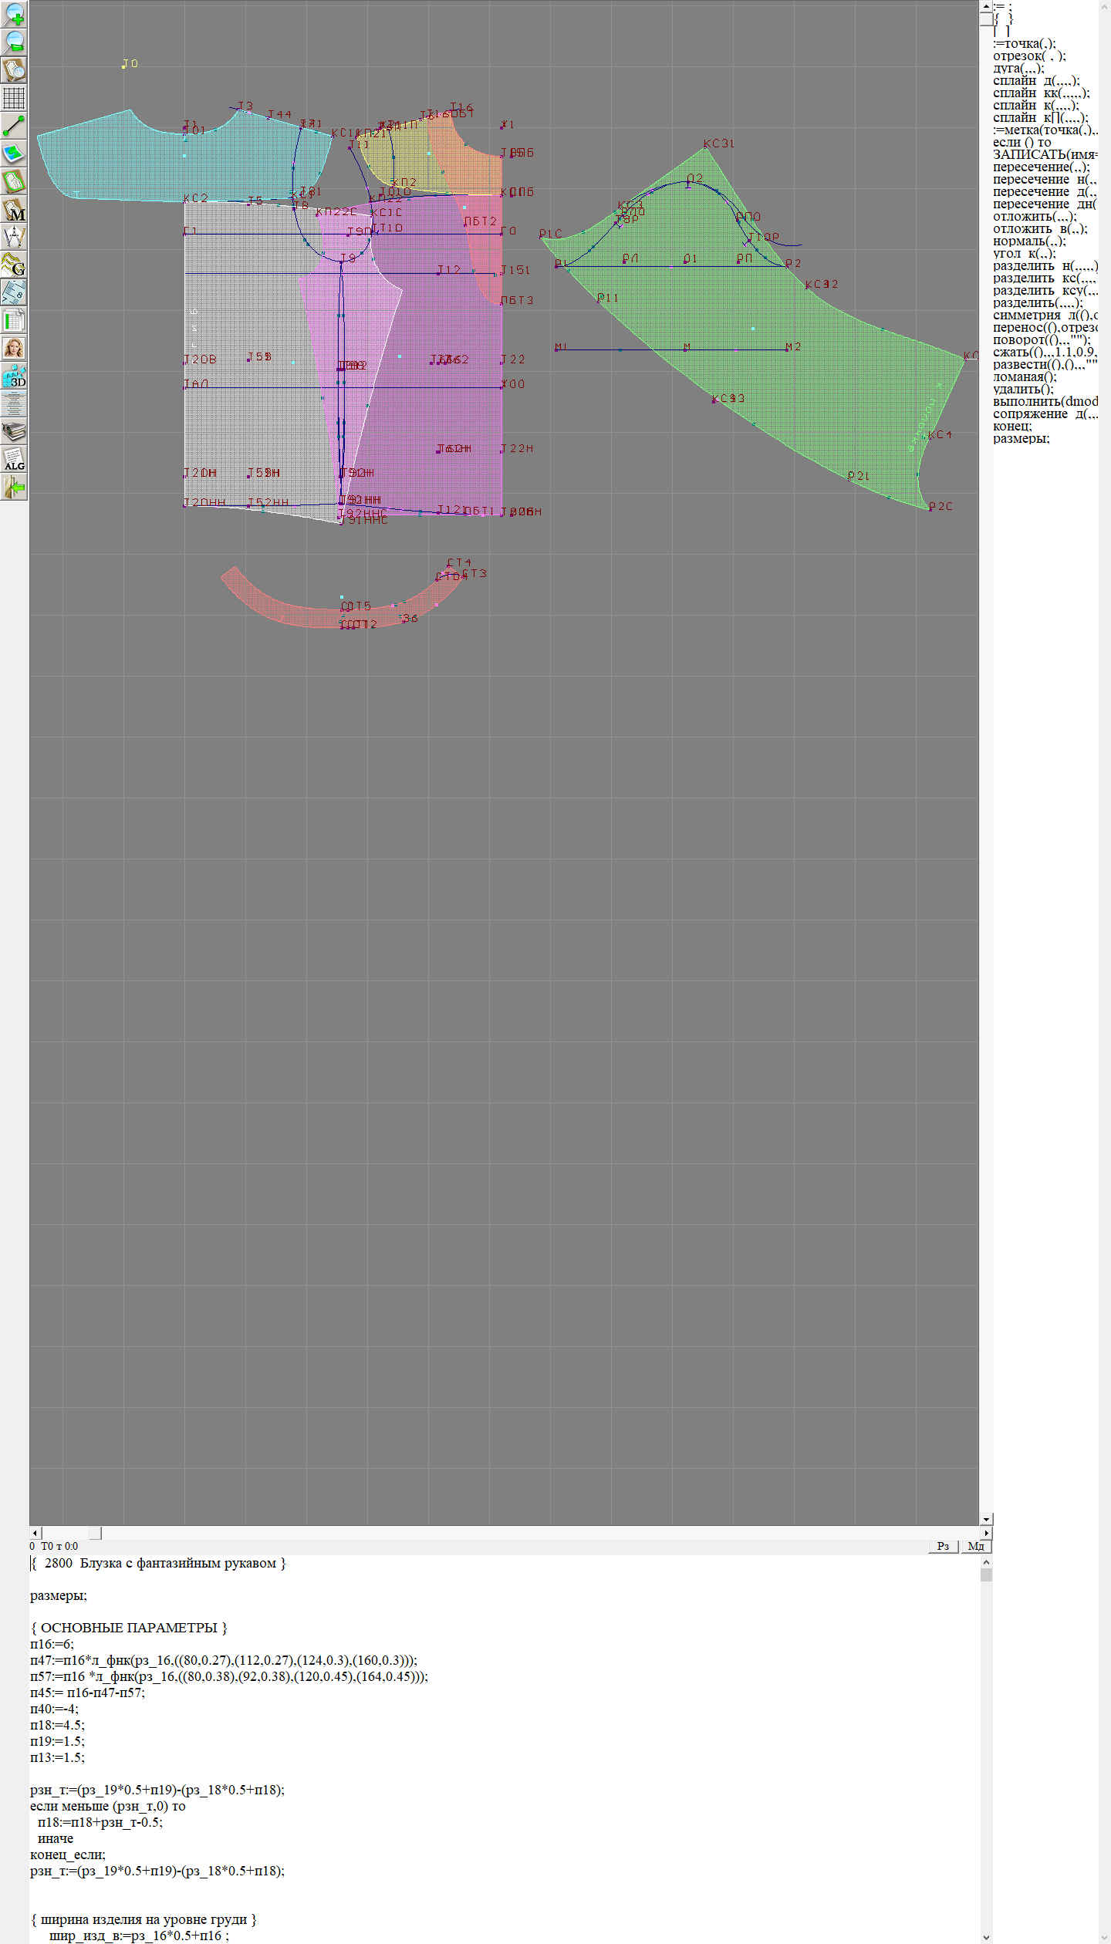1111x1944 pixels.
Task: Open the stacked books library icon
Action: pyautogui.click(x=14, y=431)
